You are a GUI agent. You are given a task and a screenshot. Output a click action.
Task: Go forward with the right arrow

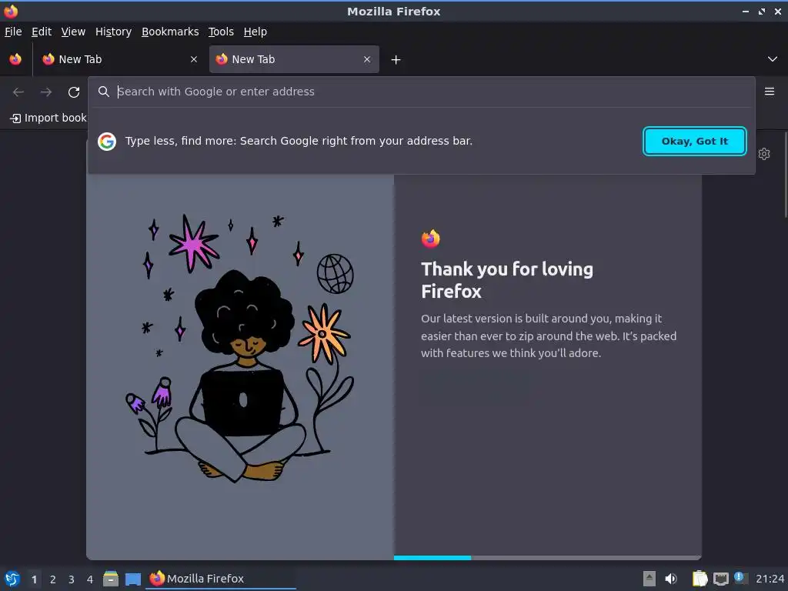[46, 92]
